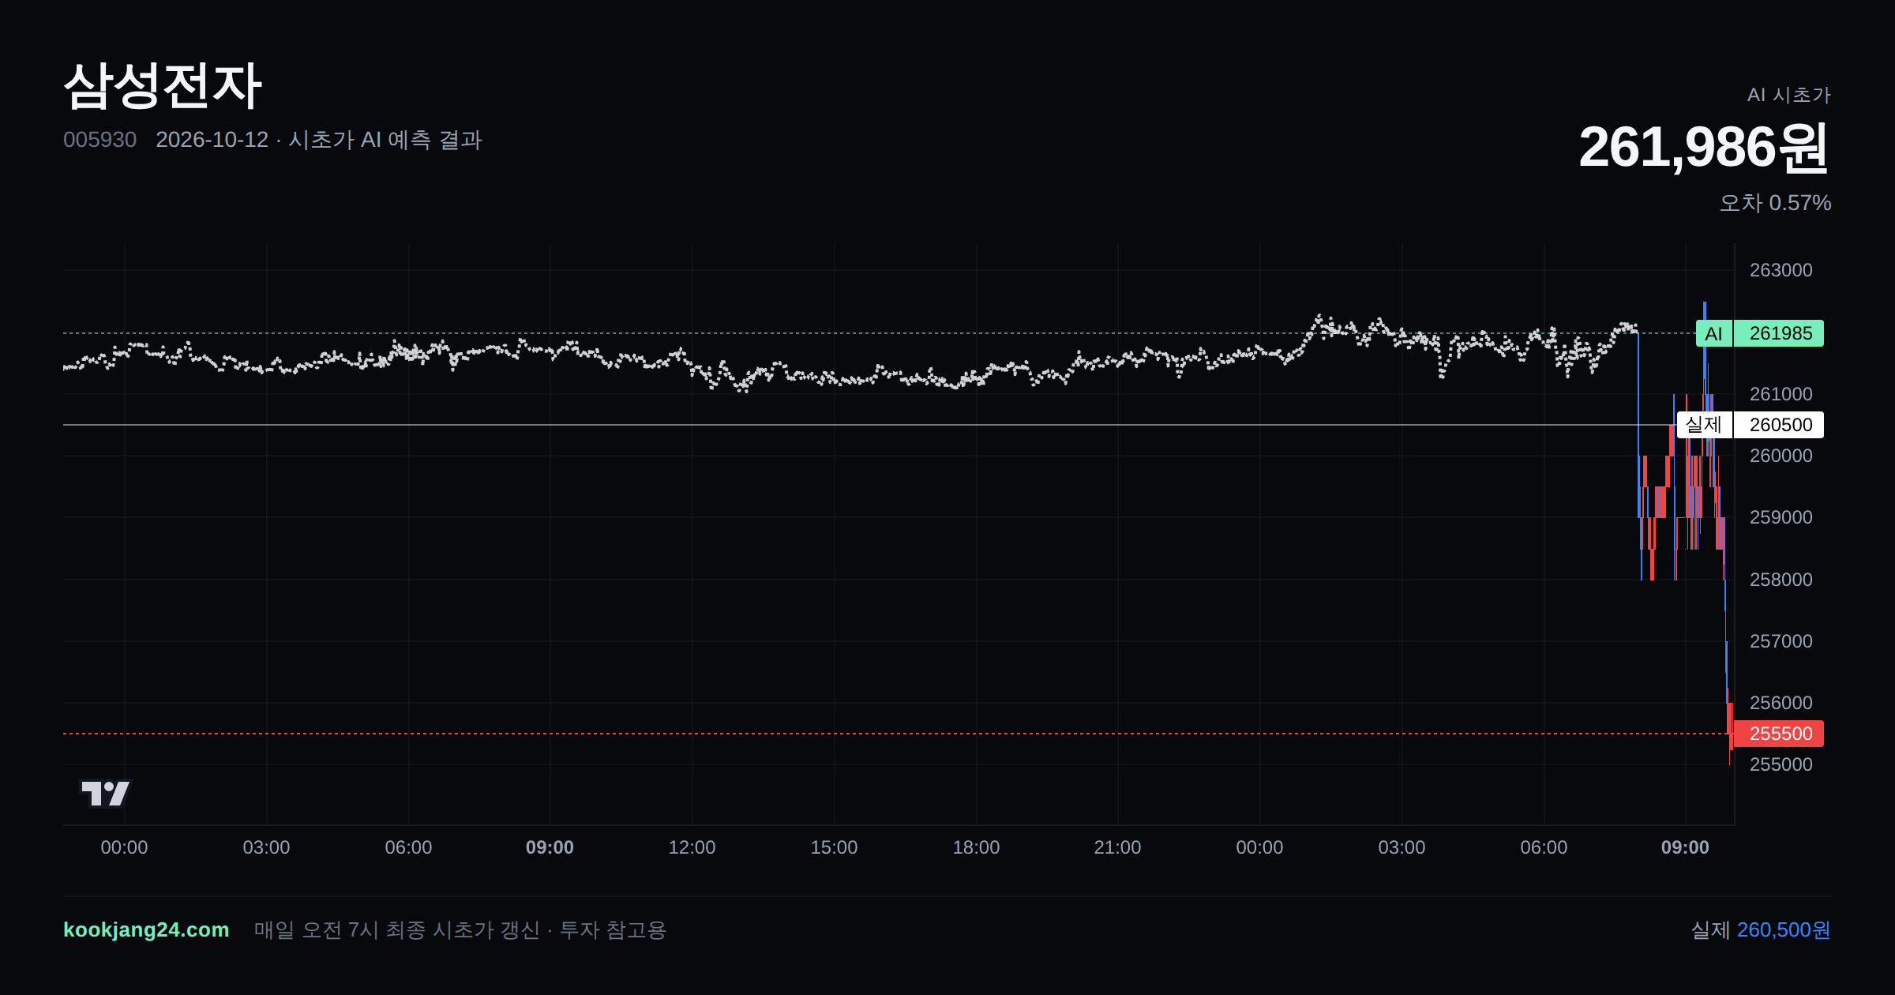The height and width of the screenshot is (995, 1895).
Task: Click the 21:00 time axis label
Action: 1117,847
